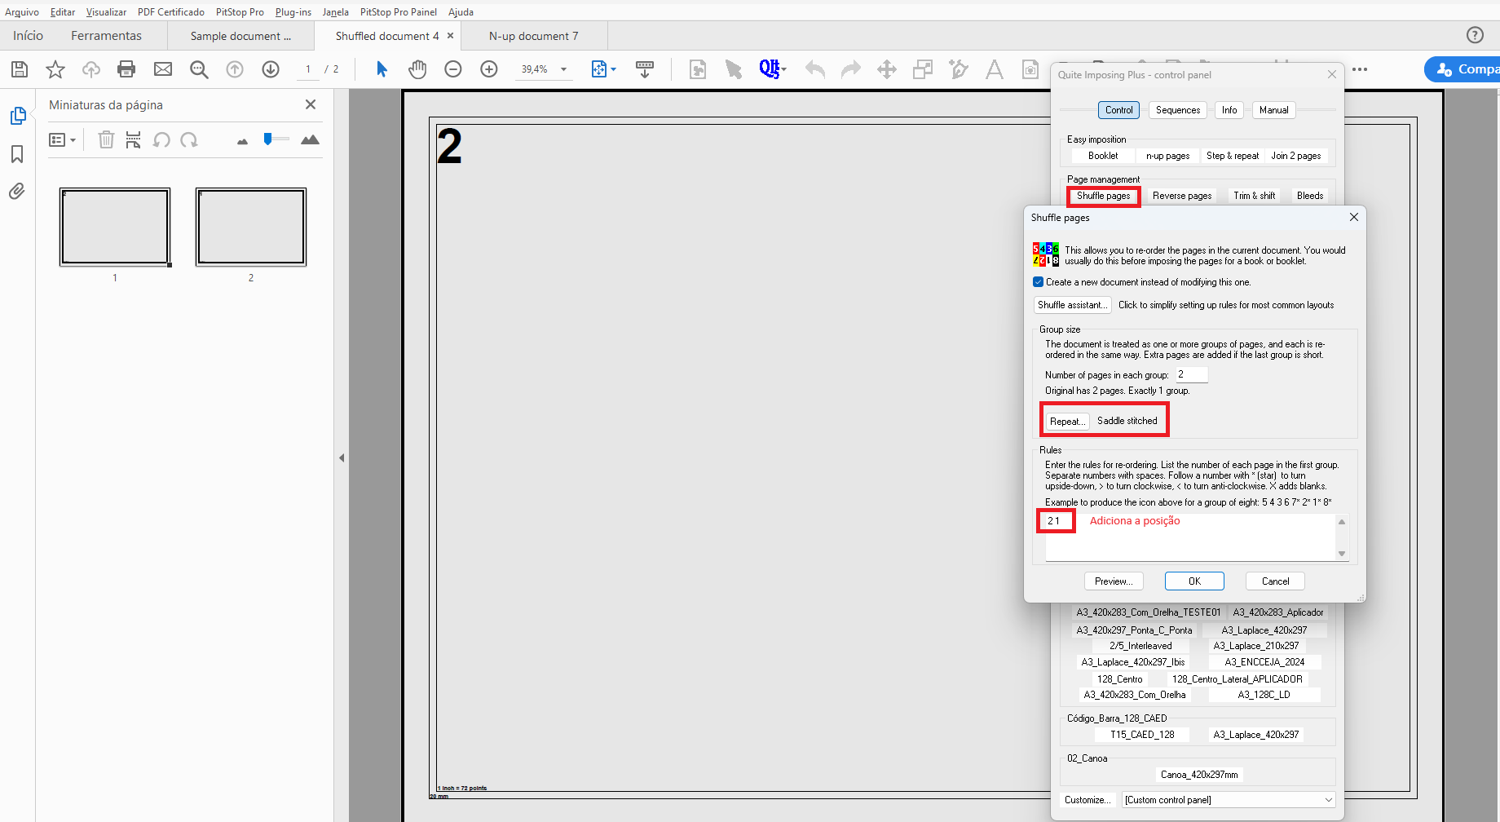Viewport: 1500px width, 822px height.
Task: Open Bookmarks sidebar icon
Action: coord(17,154)
